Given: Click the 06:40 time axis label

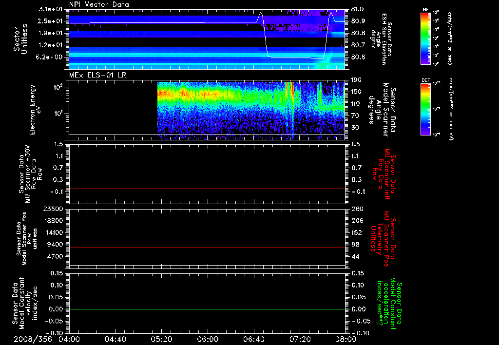Looking at the screenshot, I should pyautogui.click(x=253, y=339).
